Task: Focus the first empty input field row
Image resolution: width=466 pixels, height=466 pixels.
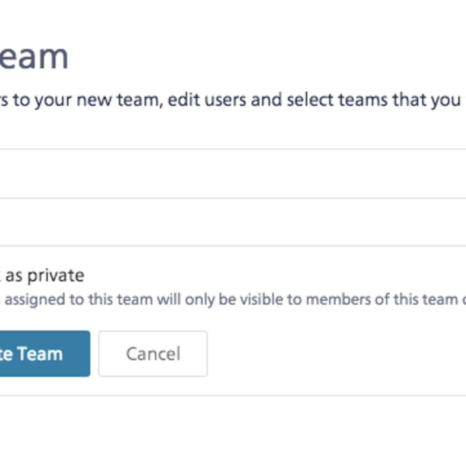Action: pyautogui.click(x=233, y=174)
